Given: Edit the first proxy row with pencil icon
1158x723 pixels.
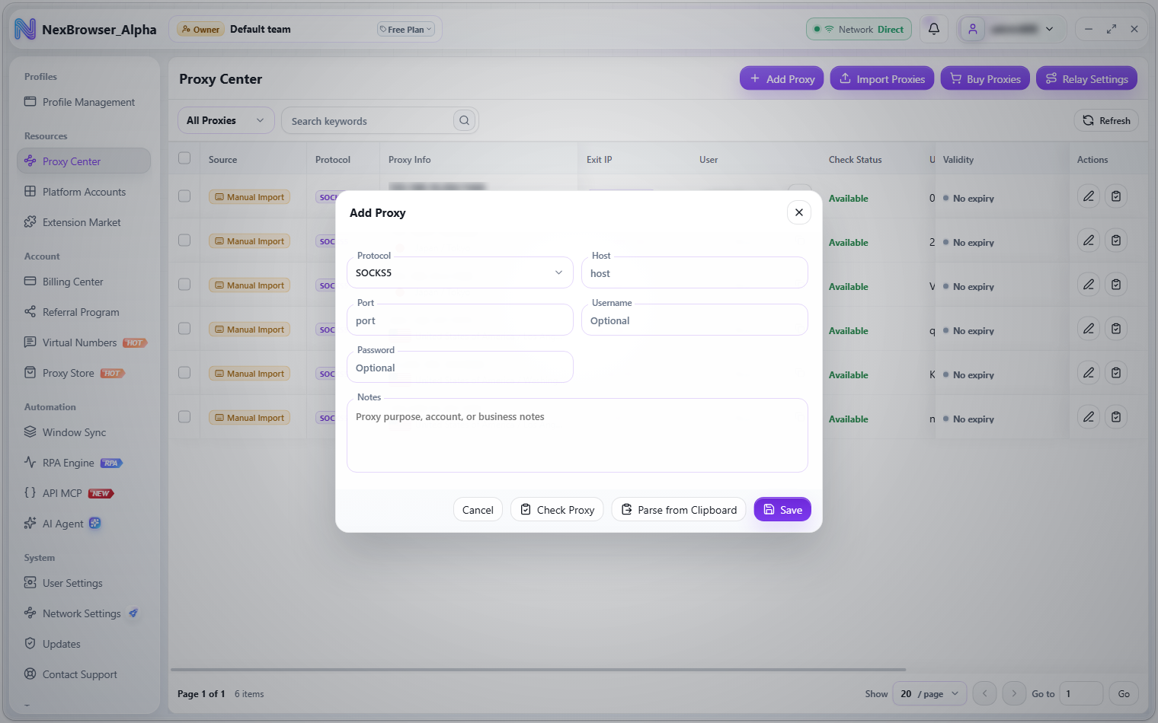Looking at the screenshot, I should [1089, 196].
